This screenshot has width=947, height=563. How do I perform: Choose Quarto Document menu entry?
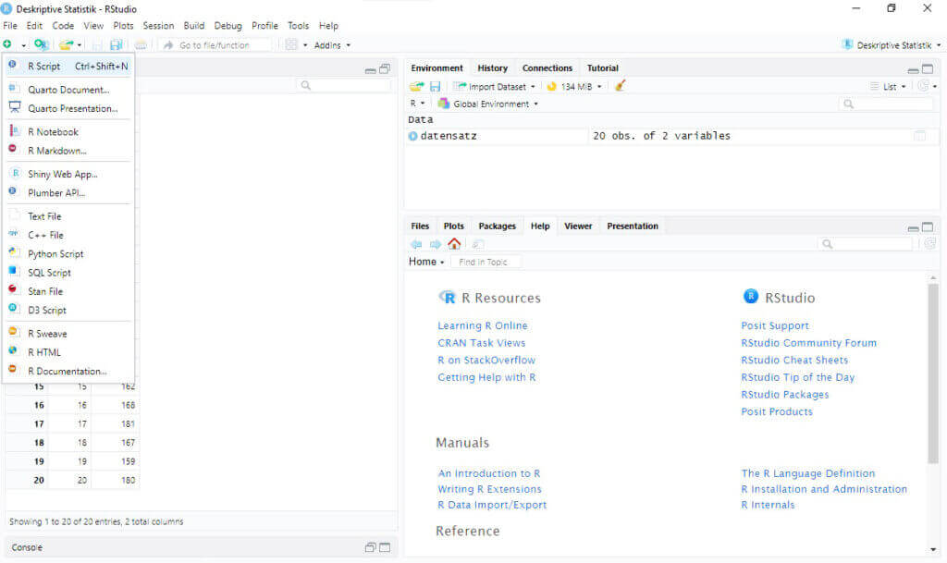pos(68,90)
